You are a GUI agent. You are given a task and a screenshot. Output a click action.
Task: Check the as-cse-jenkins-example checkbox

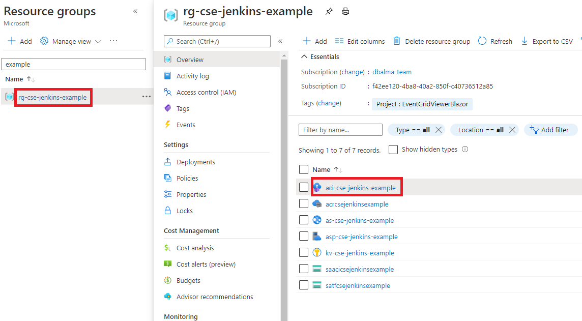[304, 220]
